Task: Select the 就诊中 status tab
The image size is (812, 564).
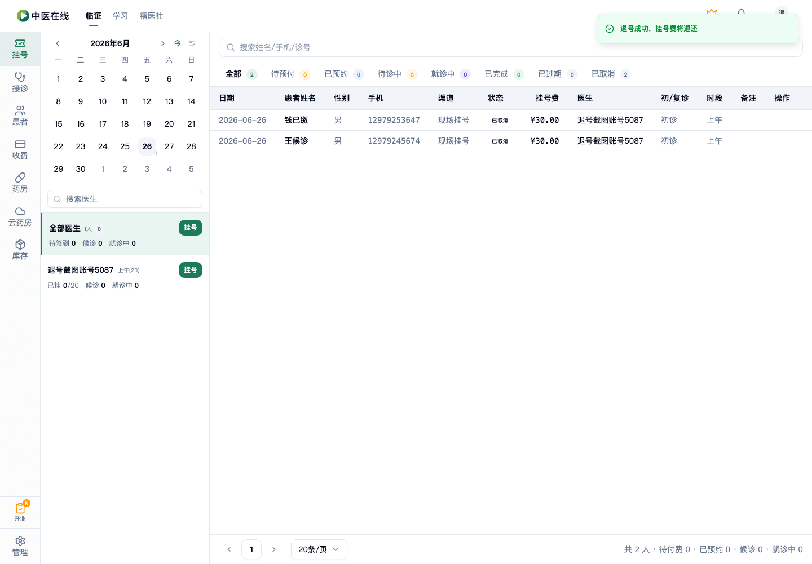Action: point(451,74)
